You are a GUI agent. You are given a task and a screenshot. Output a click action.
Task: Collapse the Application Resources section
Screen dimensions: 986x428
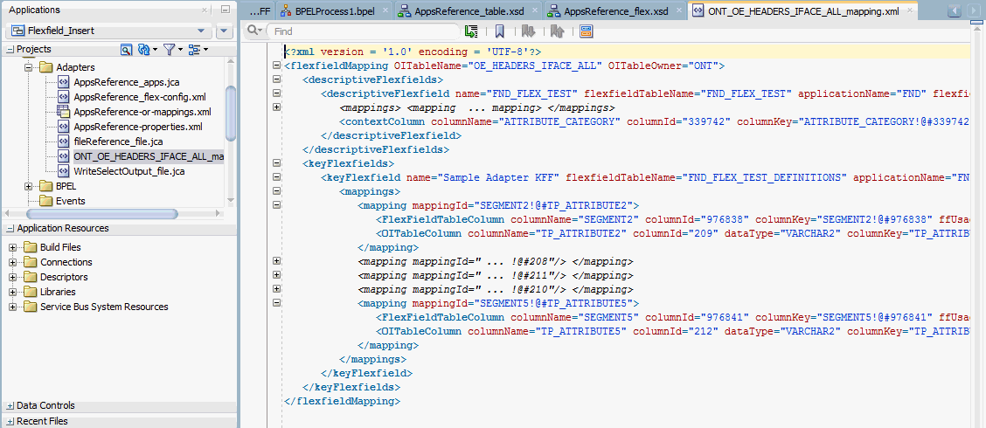10,229
